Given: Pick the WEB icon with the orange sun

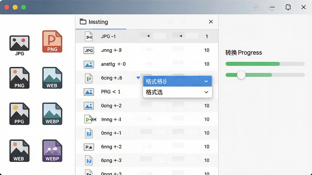Looking at the screenshot, I should [19, 151].
